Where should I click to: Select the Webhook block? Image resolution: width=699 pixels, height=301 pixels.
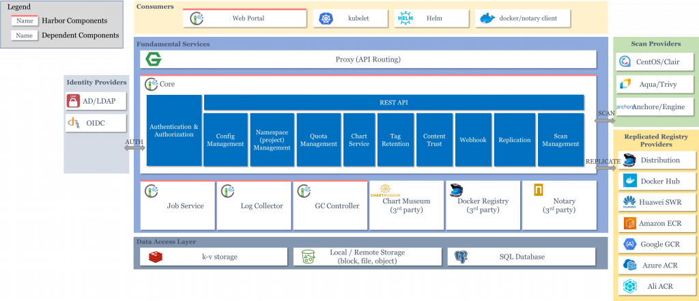473,139
